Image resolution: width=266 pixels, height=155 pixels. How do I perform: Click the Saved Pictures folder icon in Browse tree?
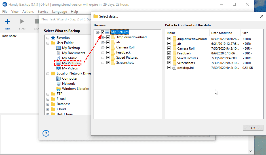click(x=113, y=58)
